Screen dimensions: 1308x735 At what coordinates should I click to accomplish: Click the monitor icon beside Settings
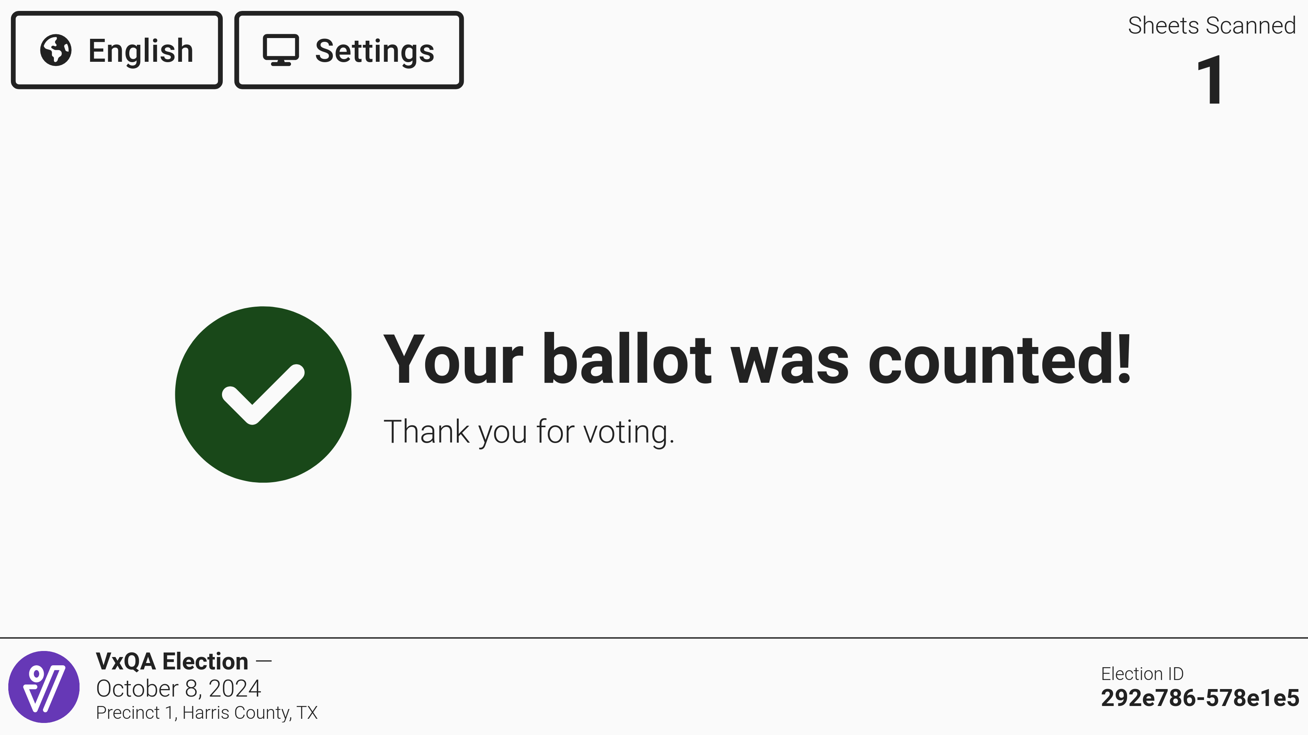point(280,50)
